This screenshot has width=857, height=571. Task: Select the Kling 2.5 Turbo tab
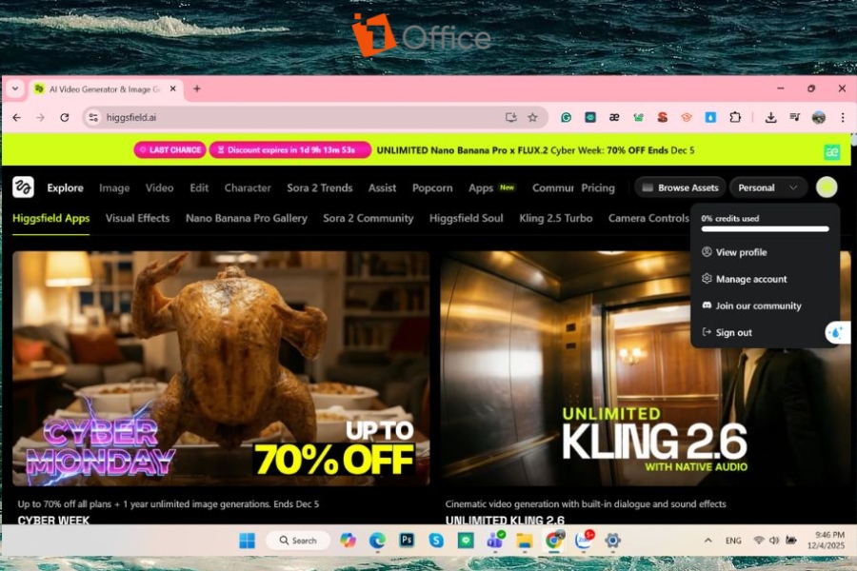point(556,218)
